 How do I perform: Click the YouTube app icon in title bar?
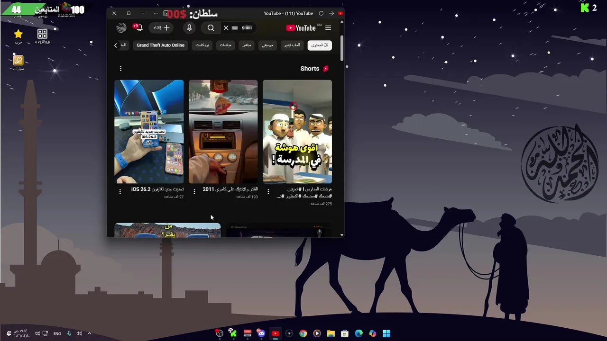(340, 13)
